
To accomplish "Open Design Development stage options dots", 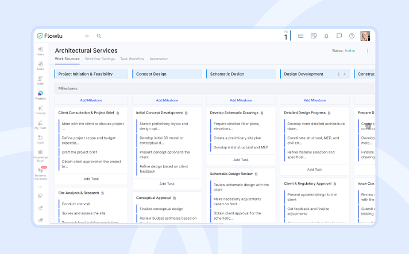I will click(x=339, y=74).
